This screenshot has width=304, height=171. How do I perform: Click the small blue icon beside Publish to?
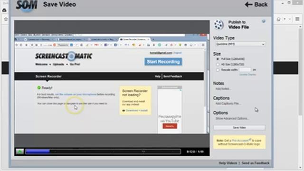pos(264,21)
